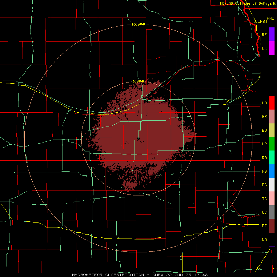The image size is (277, 277).
Task: Click the '50 NMI' range ring label
Action: [x=138, y=81]
